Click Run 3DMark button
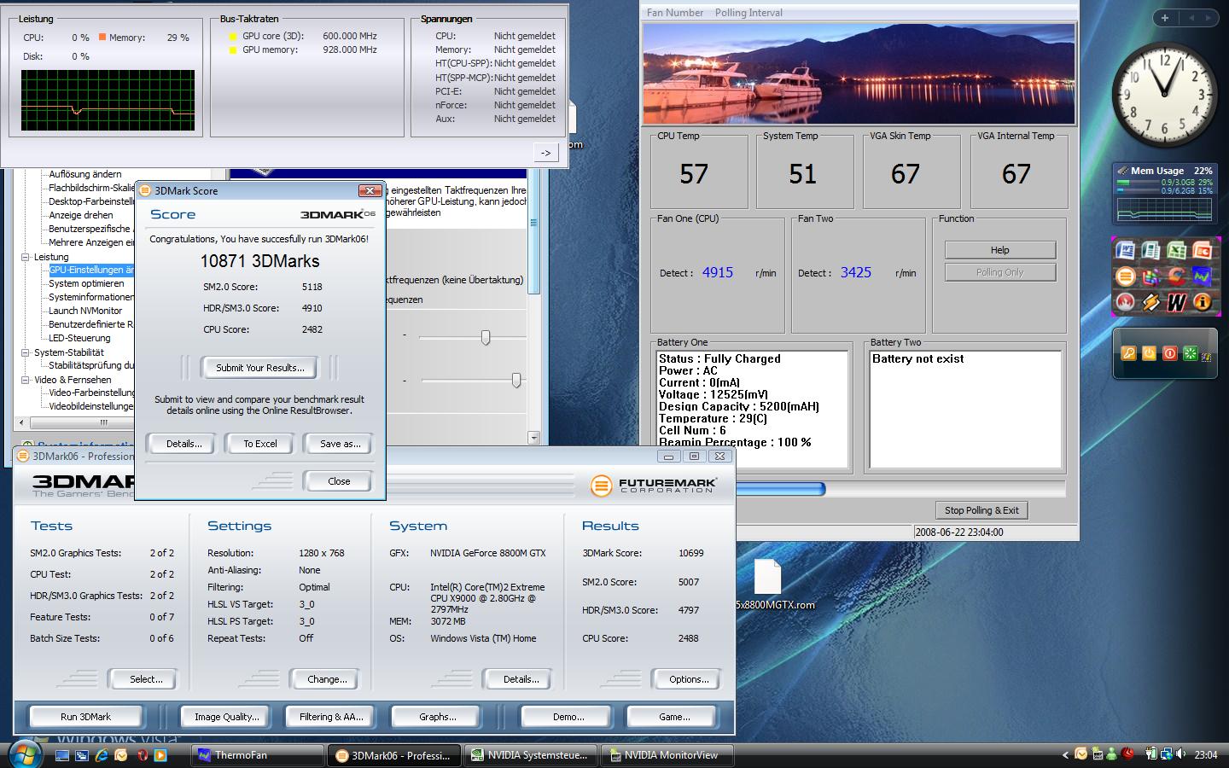1229x768 pixels. [85, 717]
